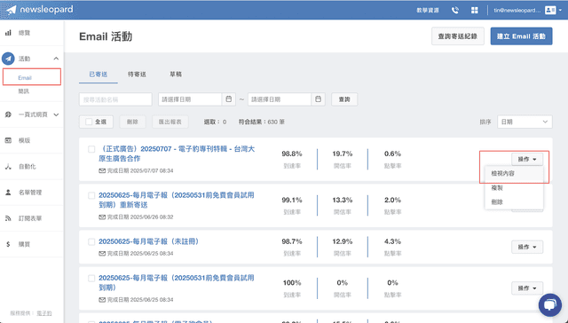Focus the start 請選擇日期 date field

(190, 99)
